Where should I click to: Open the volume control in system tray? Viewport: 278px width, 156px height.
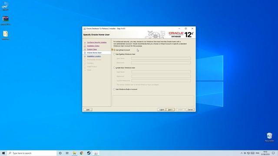coord(245,153)
